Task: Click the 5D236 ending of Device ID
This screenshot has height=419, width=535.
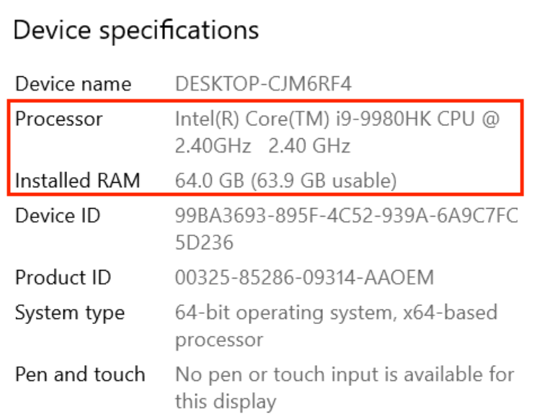Action: click(x=204, y=243)
